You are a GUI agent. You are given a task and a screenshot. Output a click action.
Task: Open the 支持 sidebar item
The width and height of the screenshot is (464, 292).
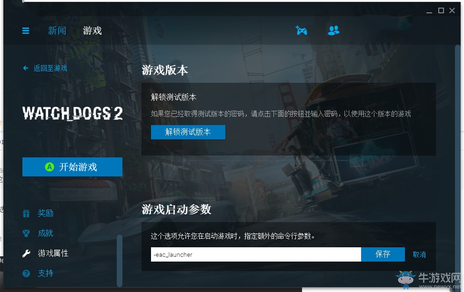(46, 273)
